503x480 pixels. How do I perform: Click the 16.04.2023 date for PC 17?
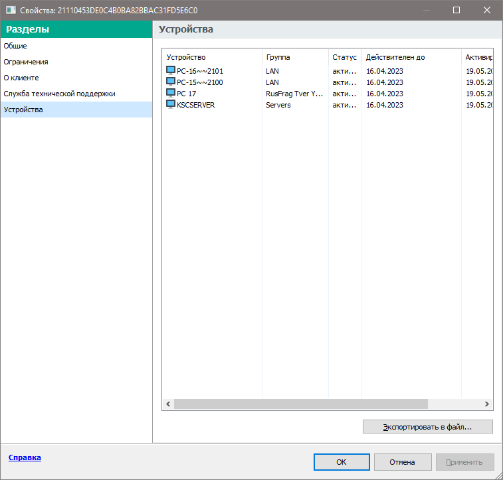coord(385,94)
